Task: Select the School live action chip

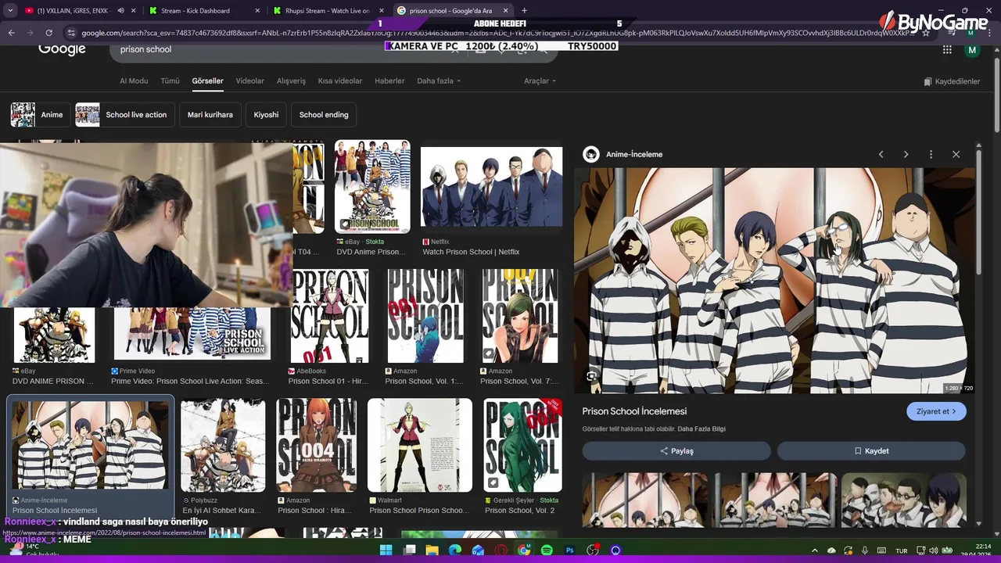Action: (x=124, y=114)
